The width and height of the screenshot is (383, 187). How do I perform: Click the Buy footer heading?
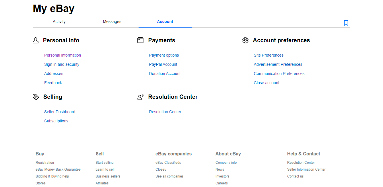click(40, 154)
